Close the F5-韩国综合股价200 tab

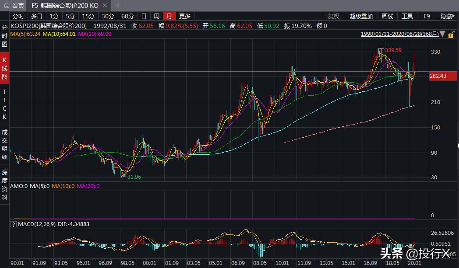coord(105,6)
